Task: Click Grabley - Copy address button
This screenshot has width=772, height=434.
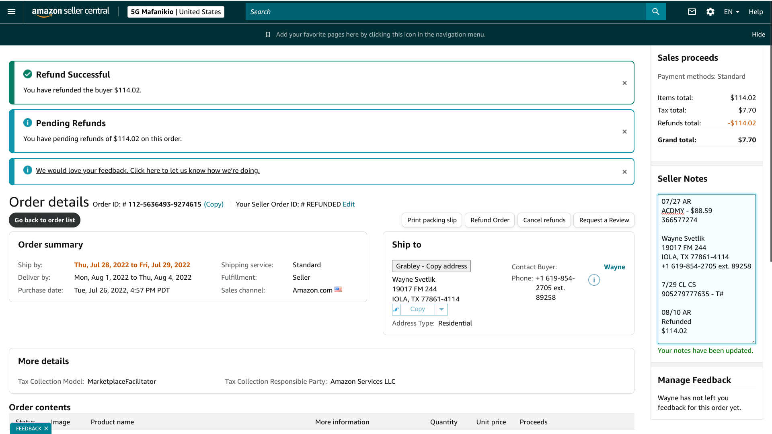Action: click(431, 266)
